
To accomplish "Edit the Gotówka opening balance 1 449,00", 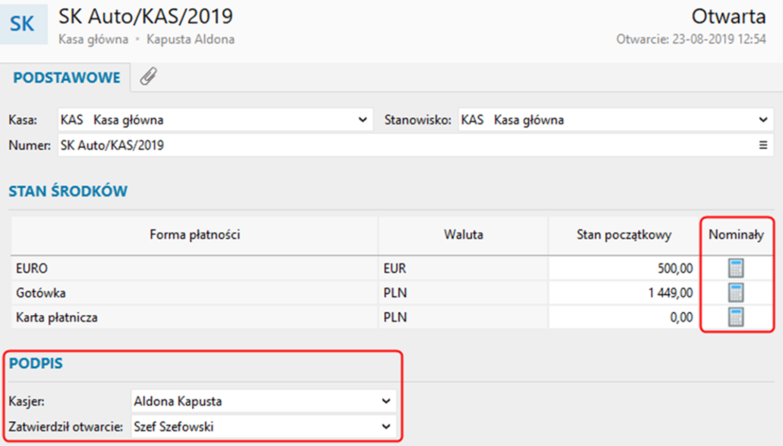I will (623, 293).
